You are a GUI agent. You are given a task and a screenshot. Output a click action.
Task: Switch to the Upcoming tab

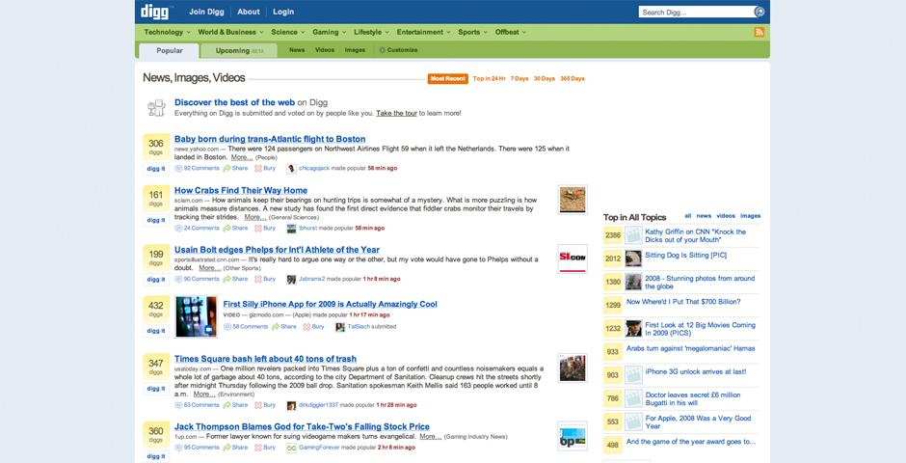click(x=239, y=51)
